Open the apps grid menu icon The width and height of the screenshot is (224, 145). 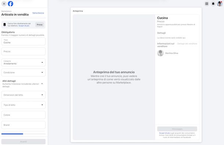pos(207,4)
